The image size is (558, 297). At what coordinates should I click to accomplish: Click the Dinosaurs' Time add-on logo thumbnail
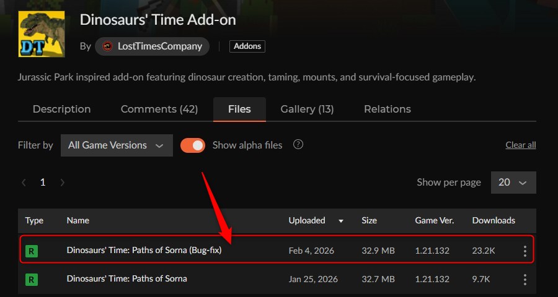click(42, 33)
